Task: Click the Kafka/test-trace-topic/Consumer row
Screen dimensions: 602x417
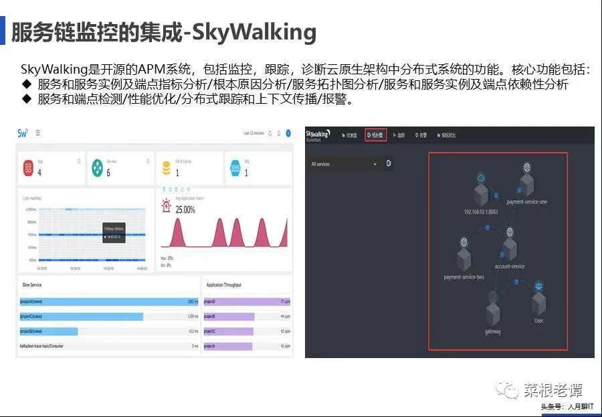Action: 109,346
